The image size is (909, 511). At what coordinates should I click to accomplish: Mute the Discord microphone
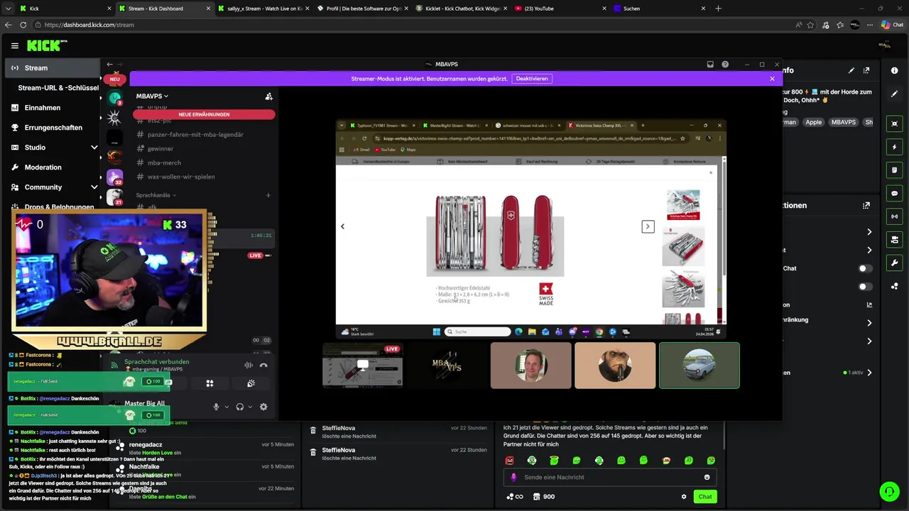216,407
